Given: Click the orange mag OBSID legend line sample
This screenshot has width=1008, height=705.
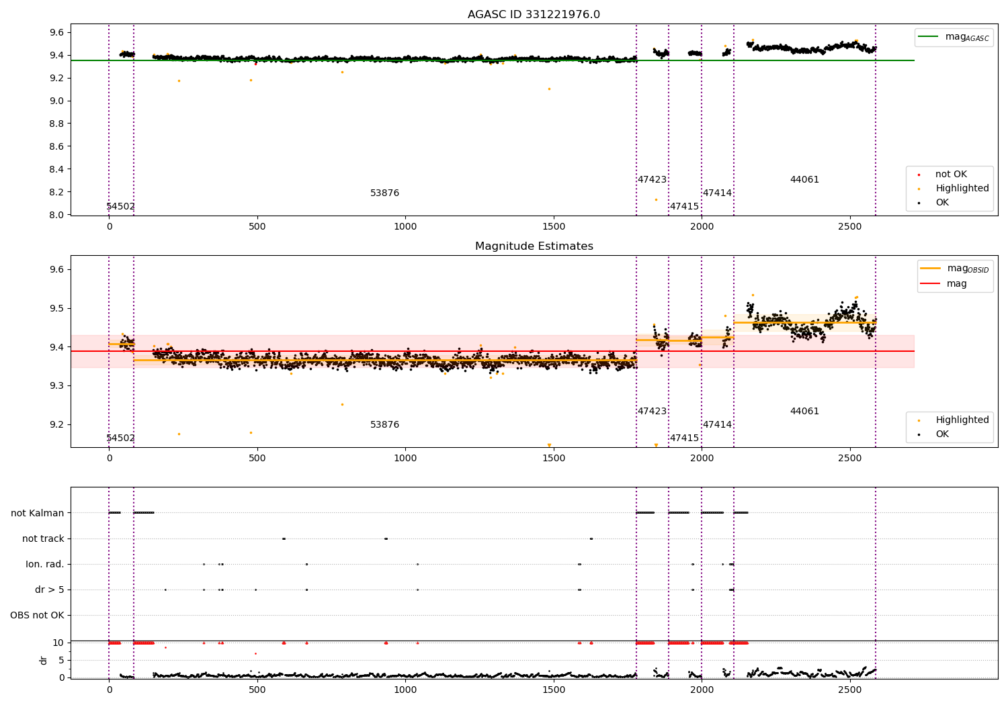Looking at the screenshot, I should [x=931, y=269].
